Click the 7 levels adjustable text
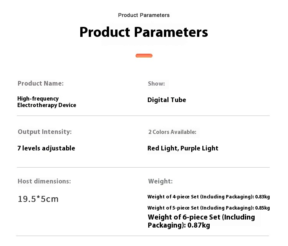Screen dimensions: 288x246 [46, 148]
